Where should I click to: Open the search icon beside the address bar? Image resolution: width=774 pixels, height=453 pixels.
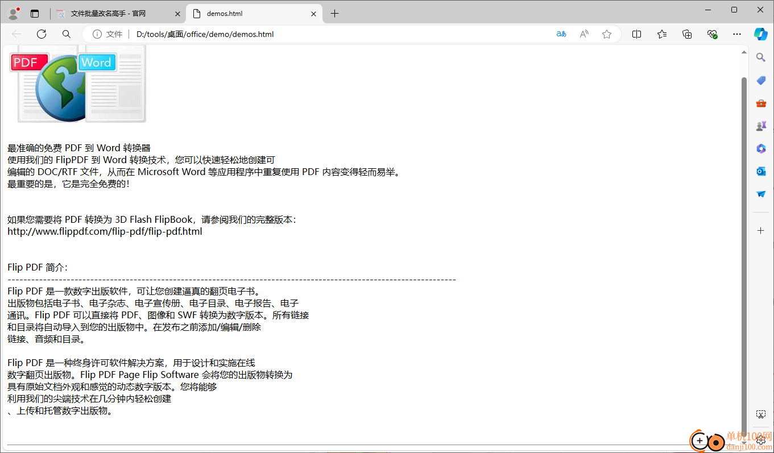coord(67,34)
